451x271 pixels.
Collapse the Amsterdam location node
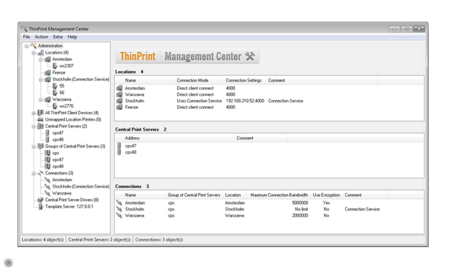[x=41, y=59]
